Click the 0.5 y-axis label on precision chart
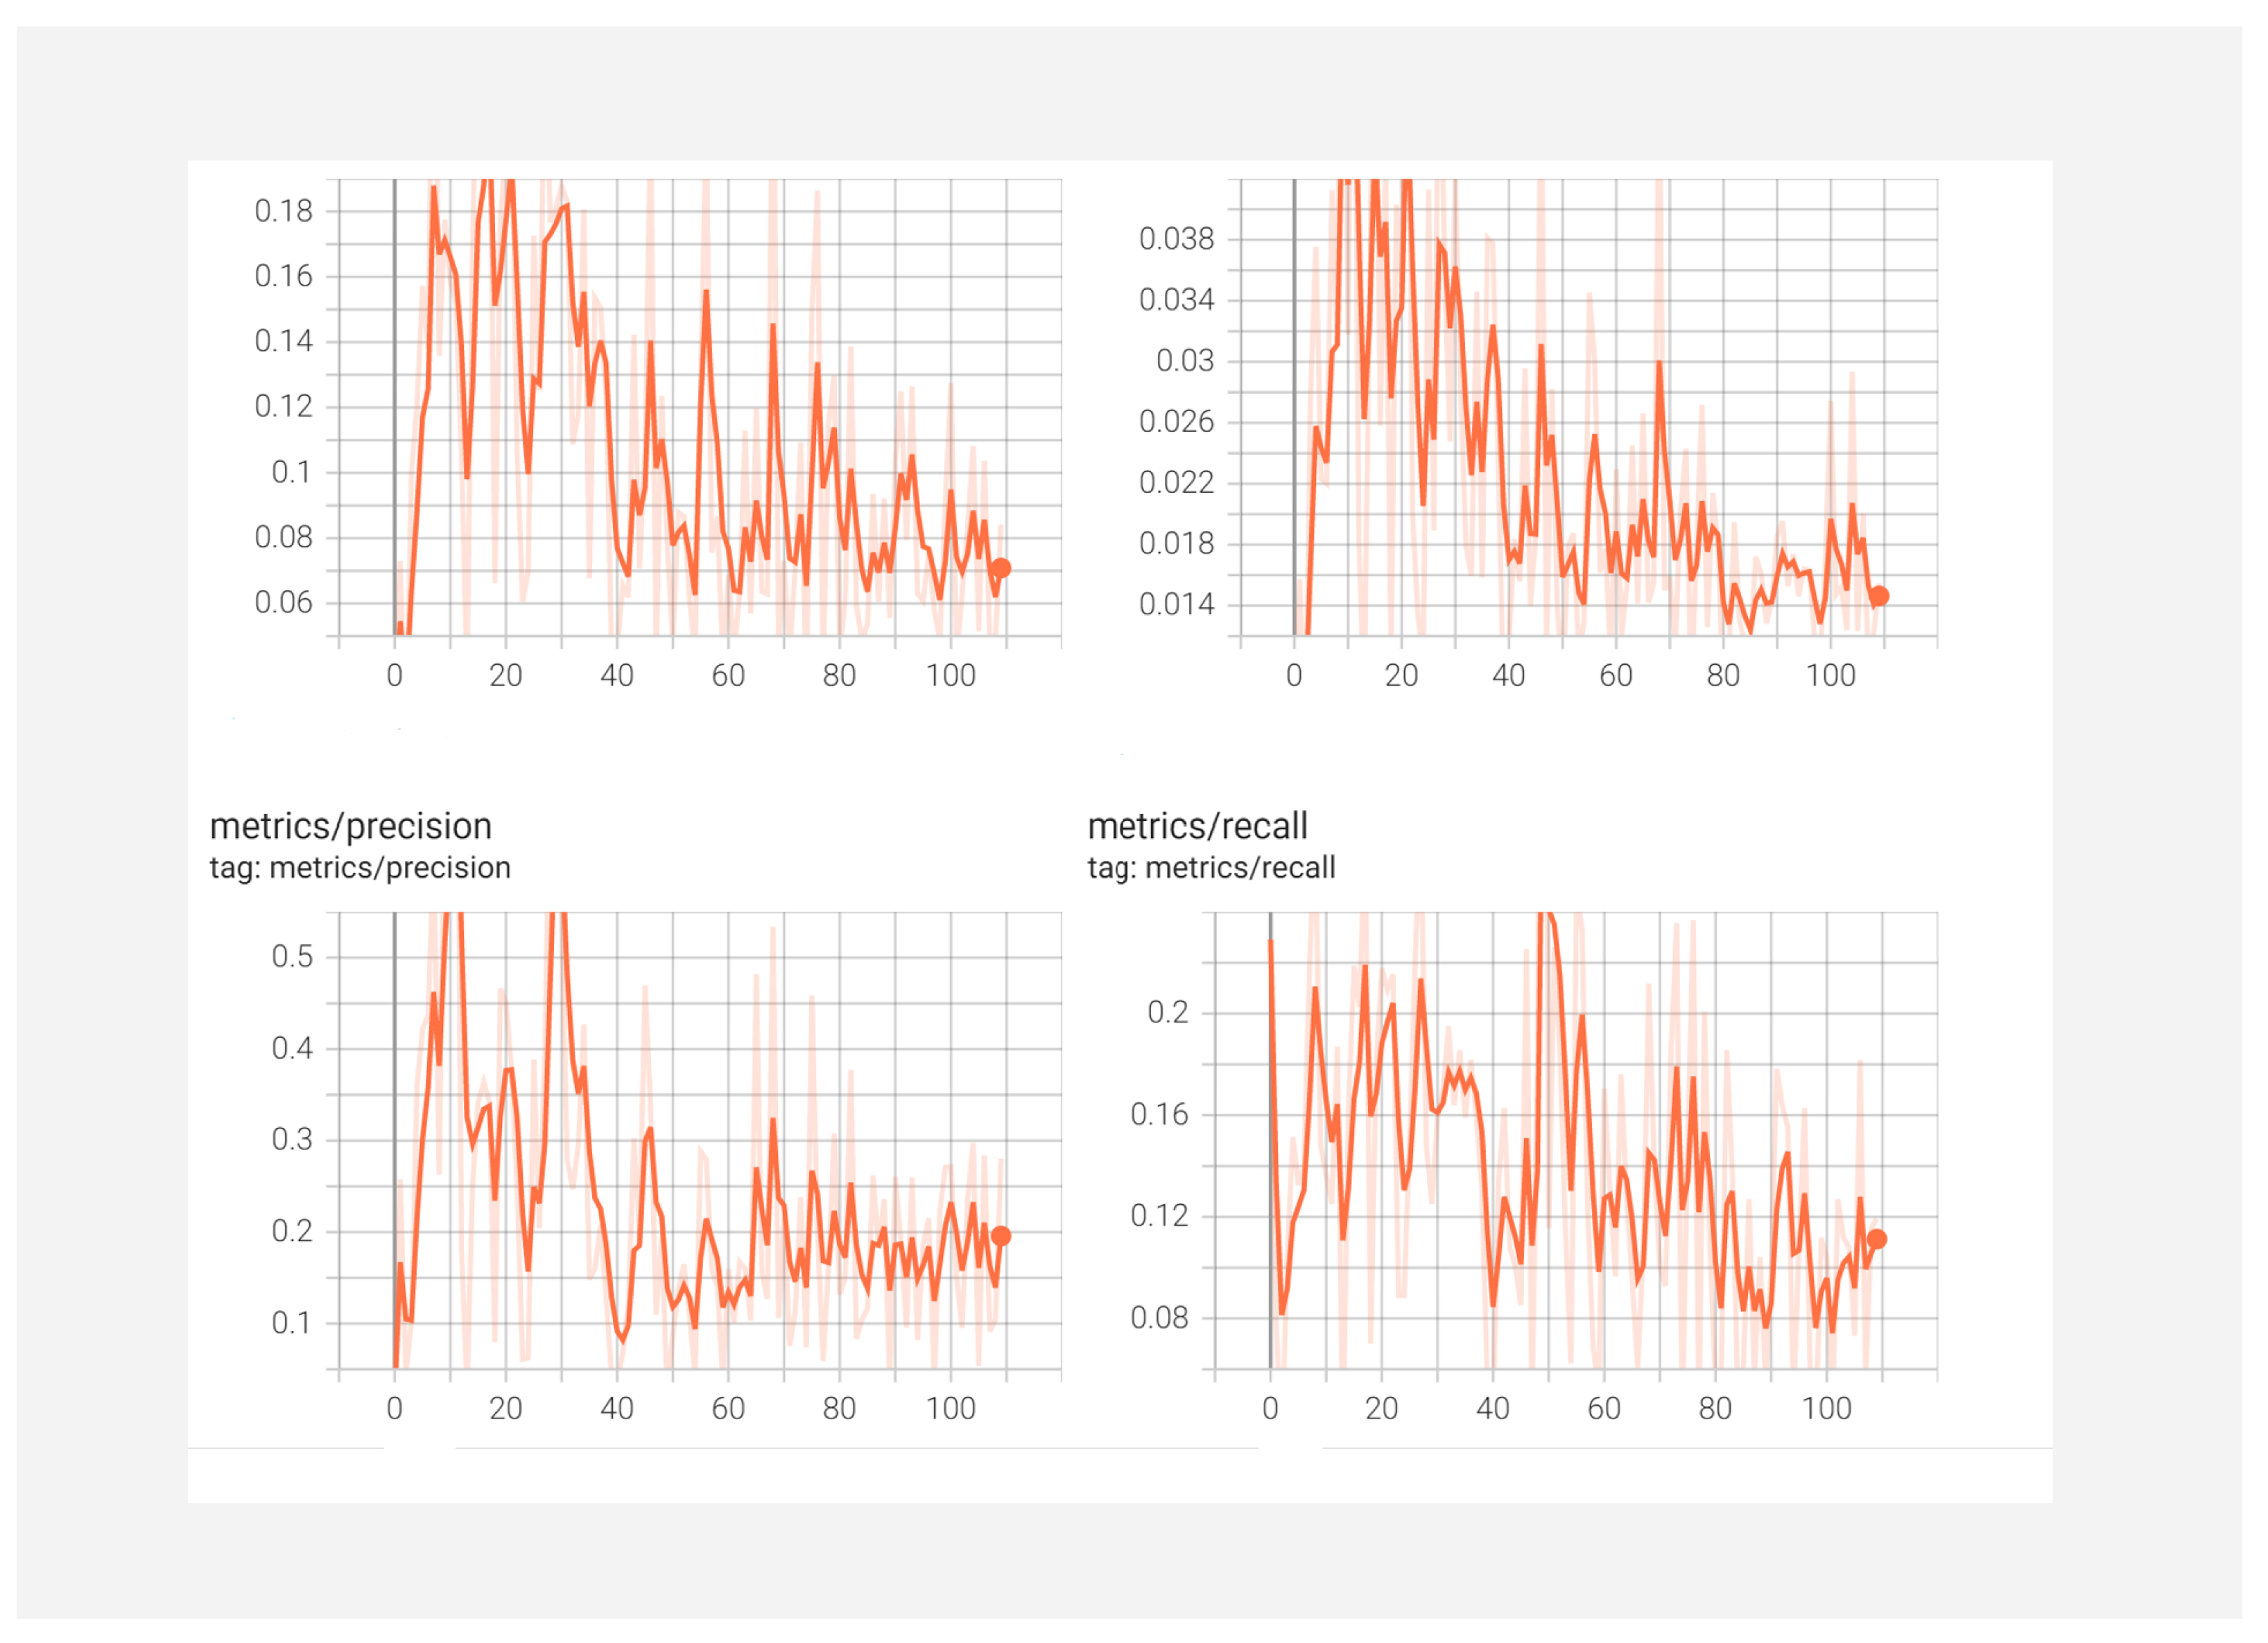The width and height of the screenshot is (2268, 1643). tap(292, 957)
